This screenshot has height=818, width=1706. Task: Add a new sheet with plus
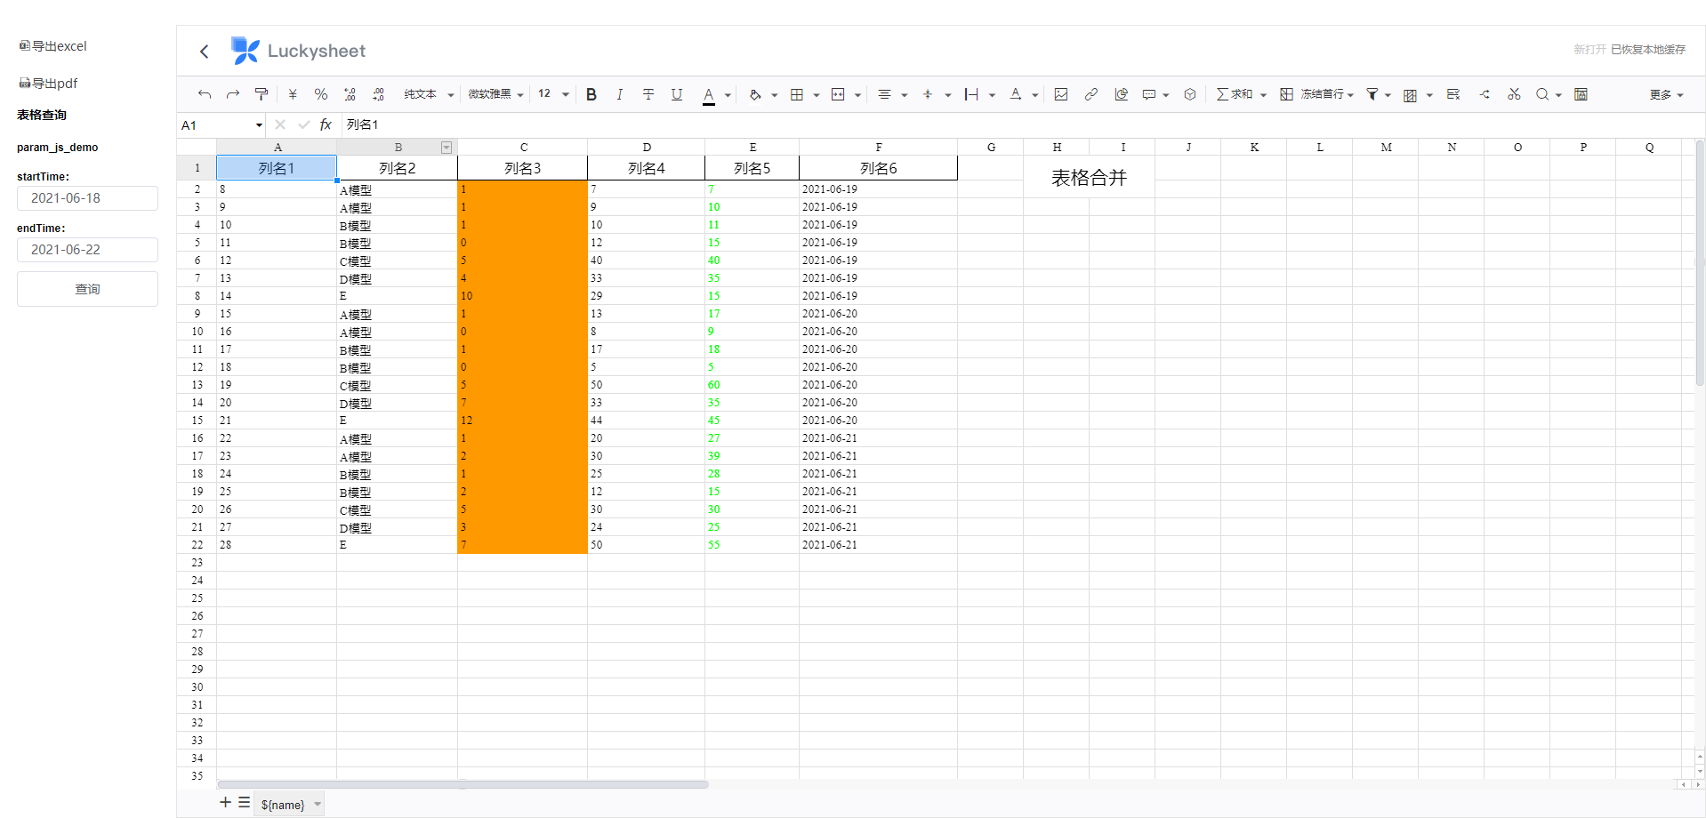[x=226, y=802]
